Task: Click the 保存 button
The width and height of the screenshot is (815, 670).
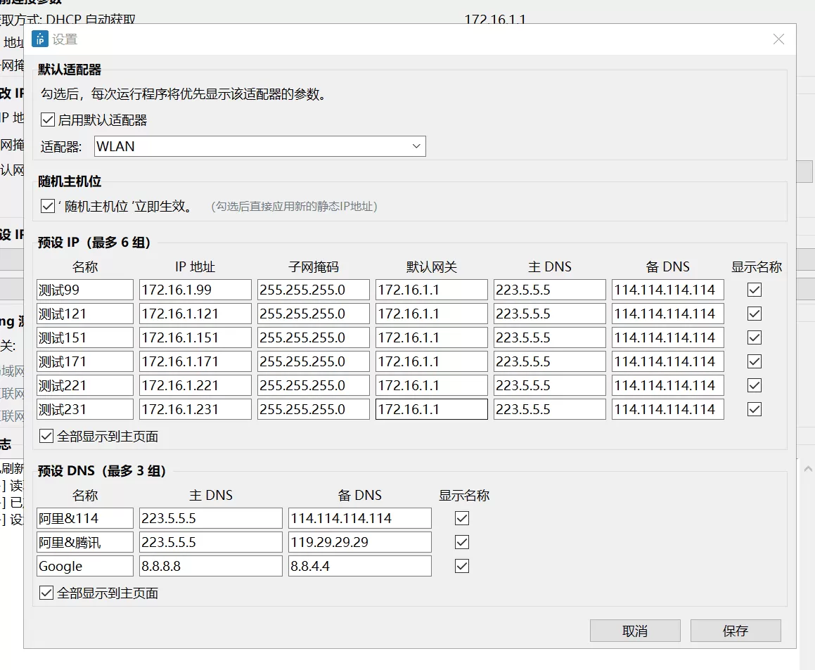Action: (x=736, y=631)
